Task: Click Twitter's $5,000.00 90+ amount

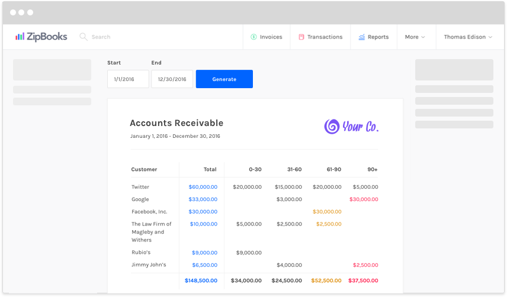Action: (x=365, y=187)
